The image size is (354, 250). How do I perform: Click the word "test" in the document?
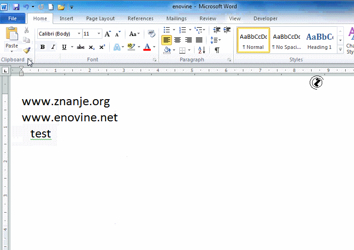pos(41,134)
